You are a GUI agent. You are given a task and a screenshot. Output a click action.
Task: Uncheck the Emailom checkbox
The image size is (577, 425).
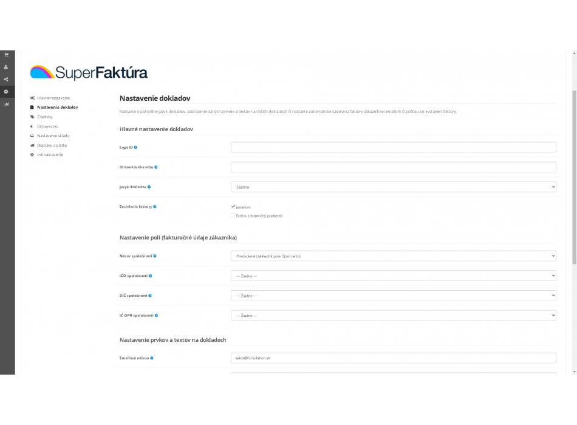coord(233,207)
